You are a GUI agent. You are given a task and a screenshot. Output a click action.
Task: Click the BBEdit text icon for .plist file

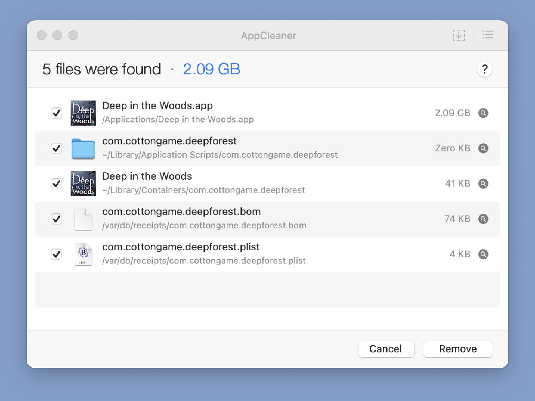[83, 254]
